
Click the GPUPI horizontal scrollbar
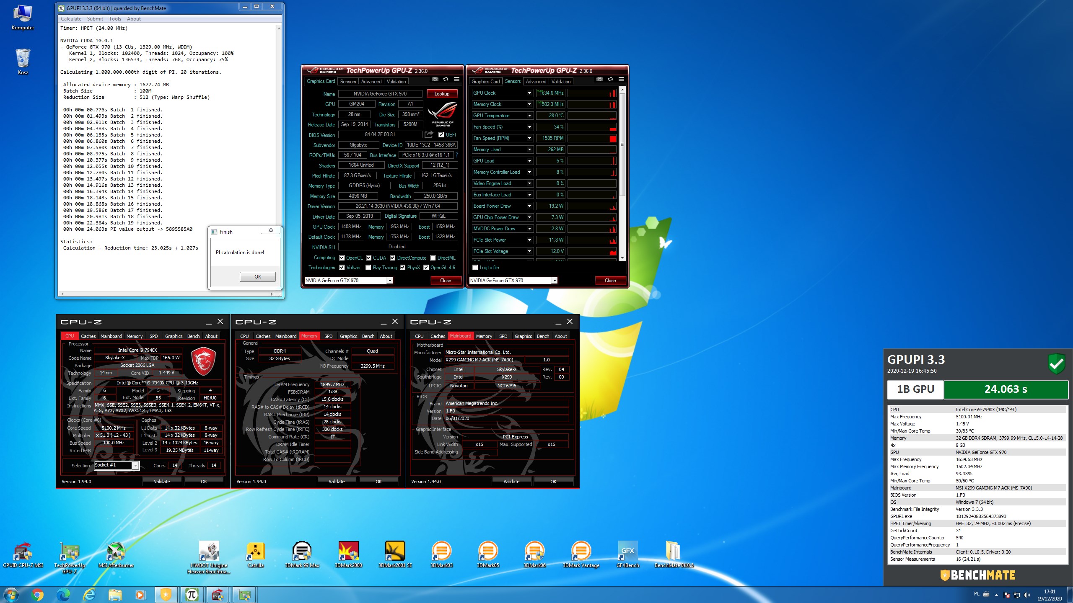click(x=167, y=294)
